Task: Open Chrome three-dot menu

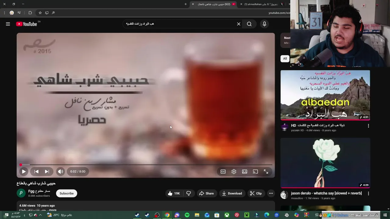Action: [4, 13]
